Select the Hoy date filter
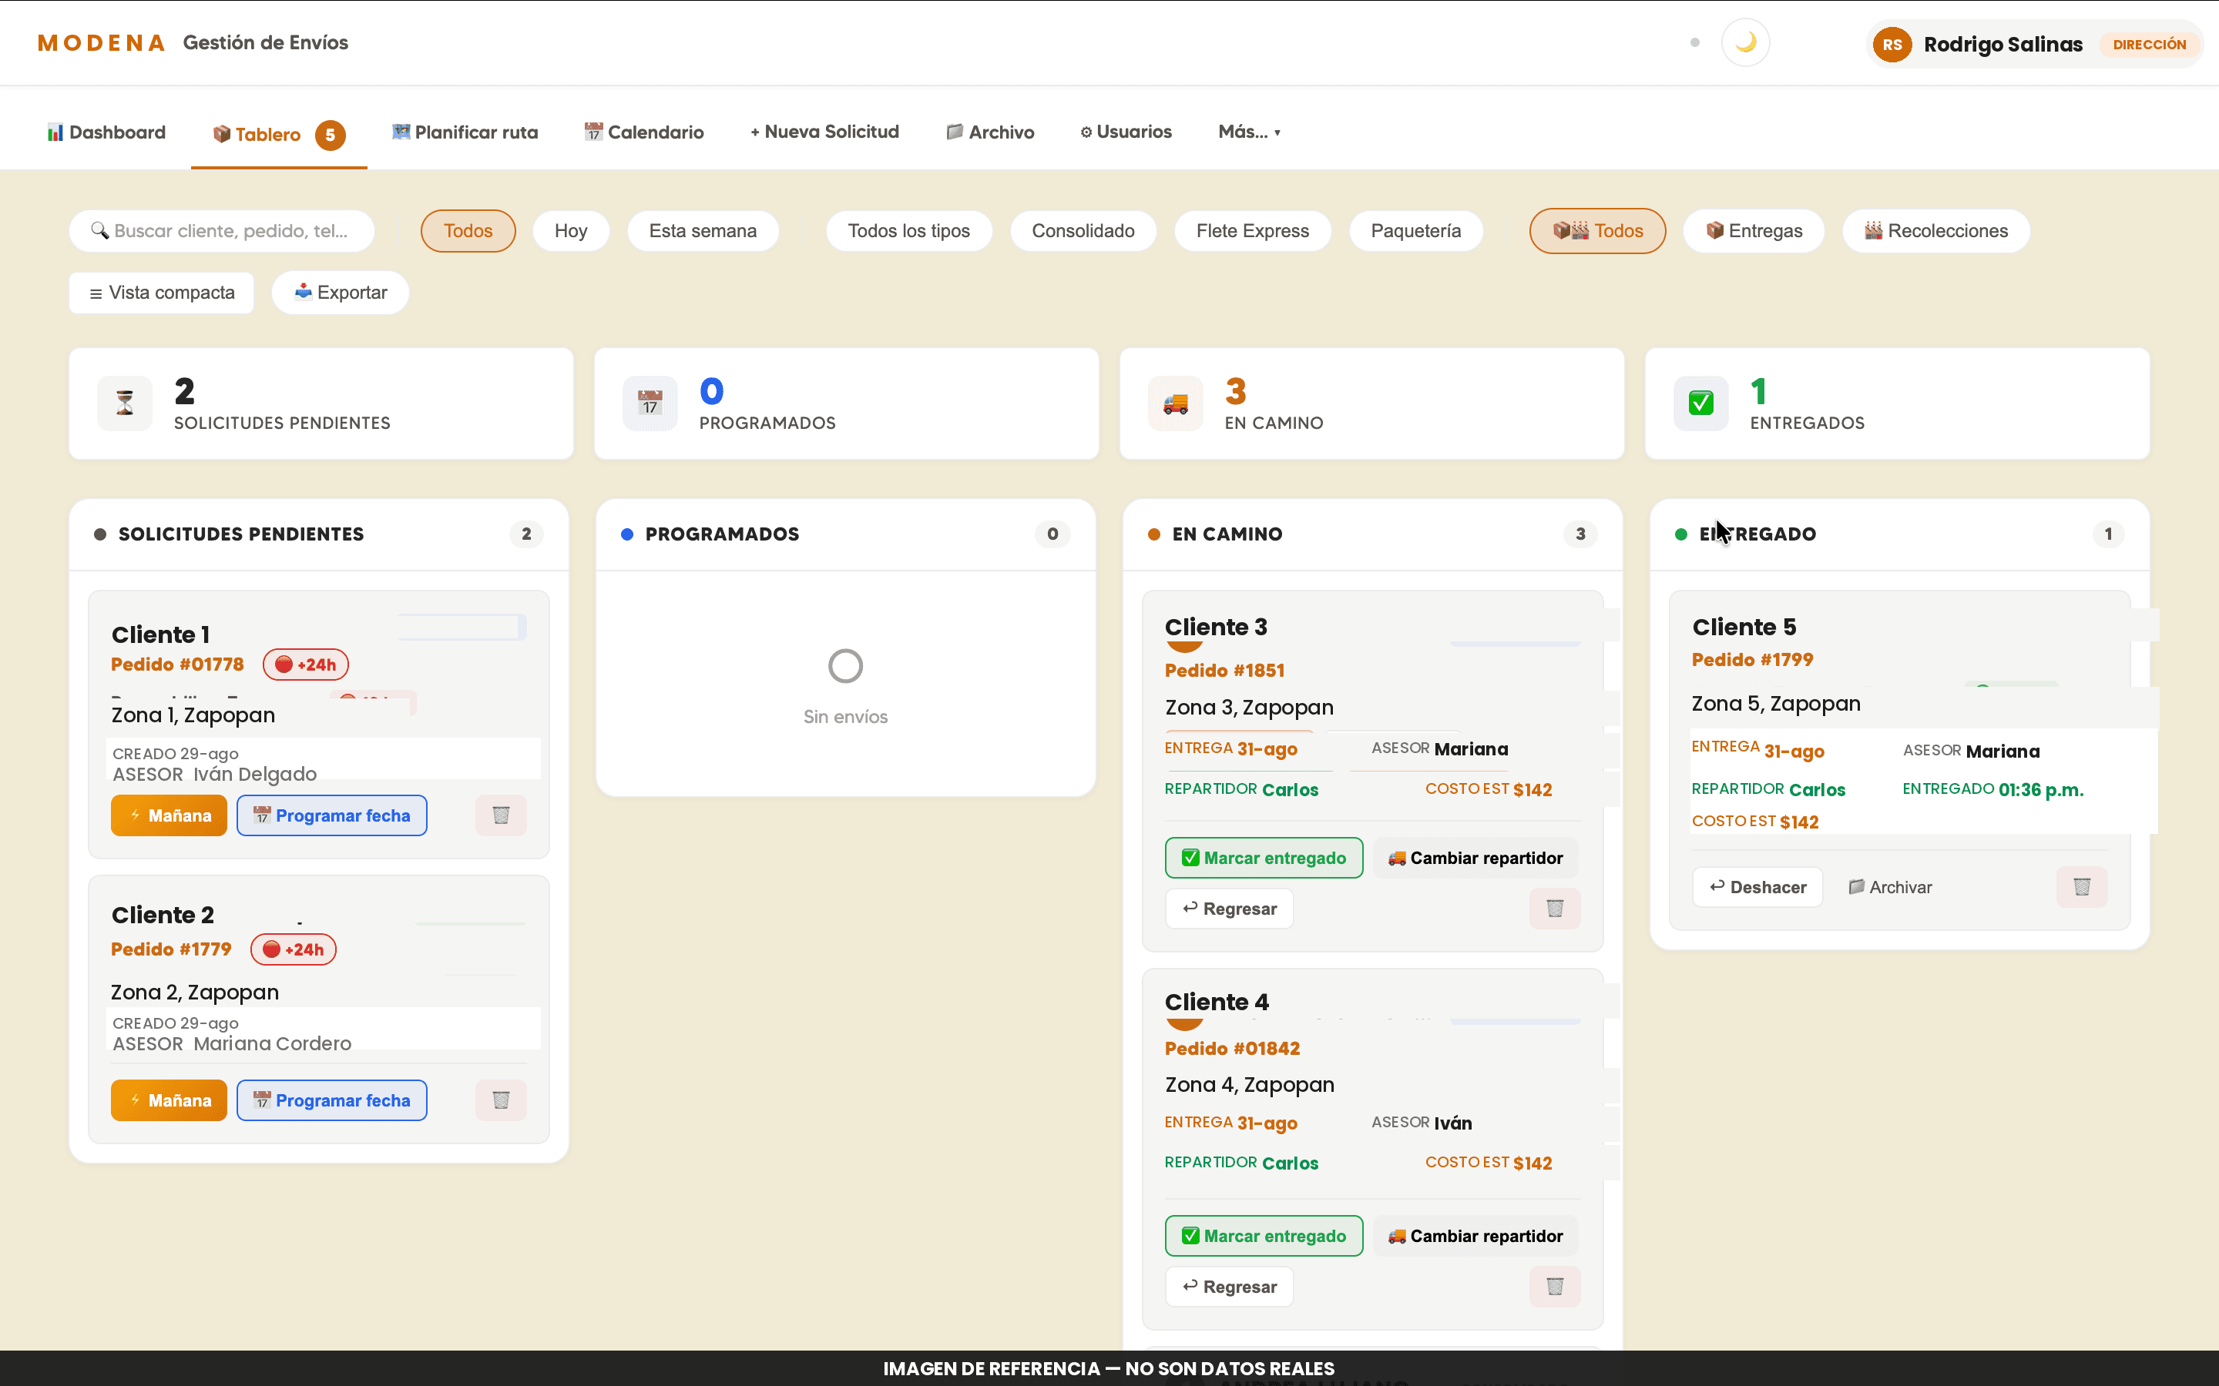 [570, 231]
